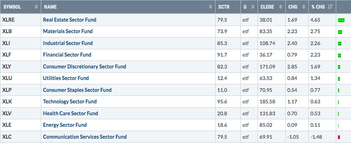
Task: Open the Materials Sector Fund link
Action: [68, 31]
